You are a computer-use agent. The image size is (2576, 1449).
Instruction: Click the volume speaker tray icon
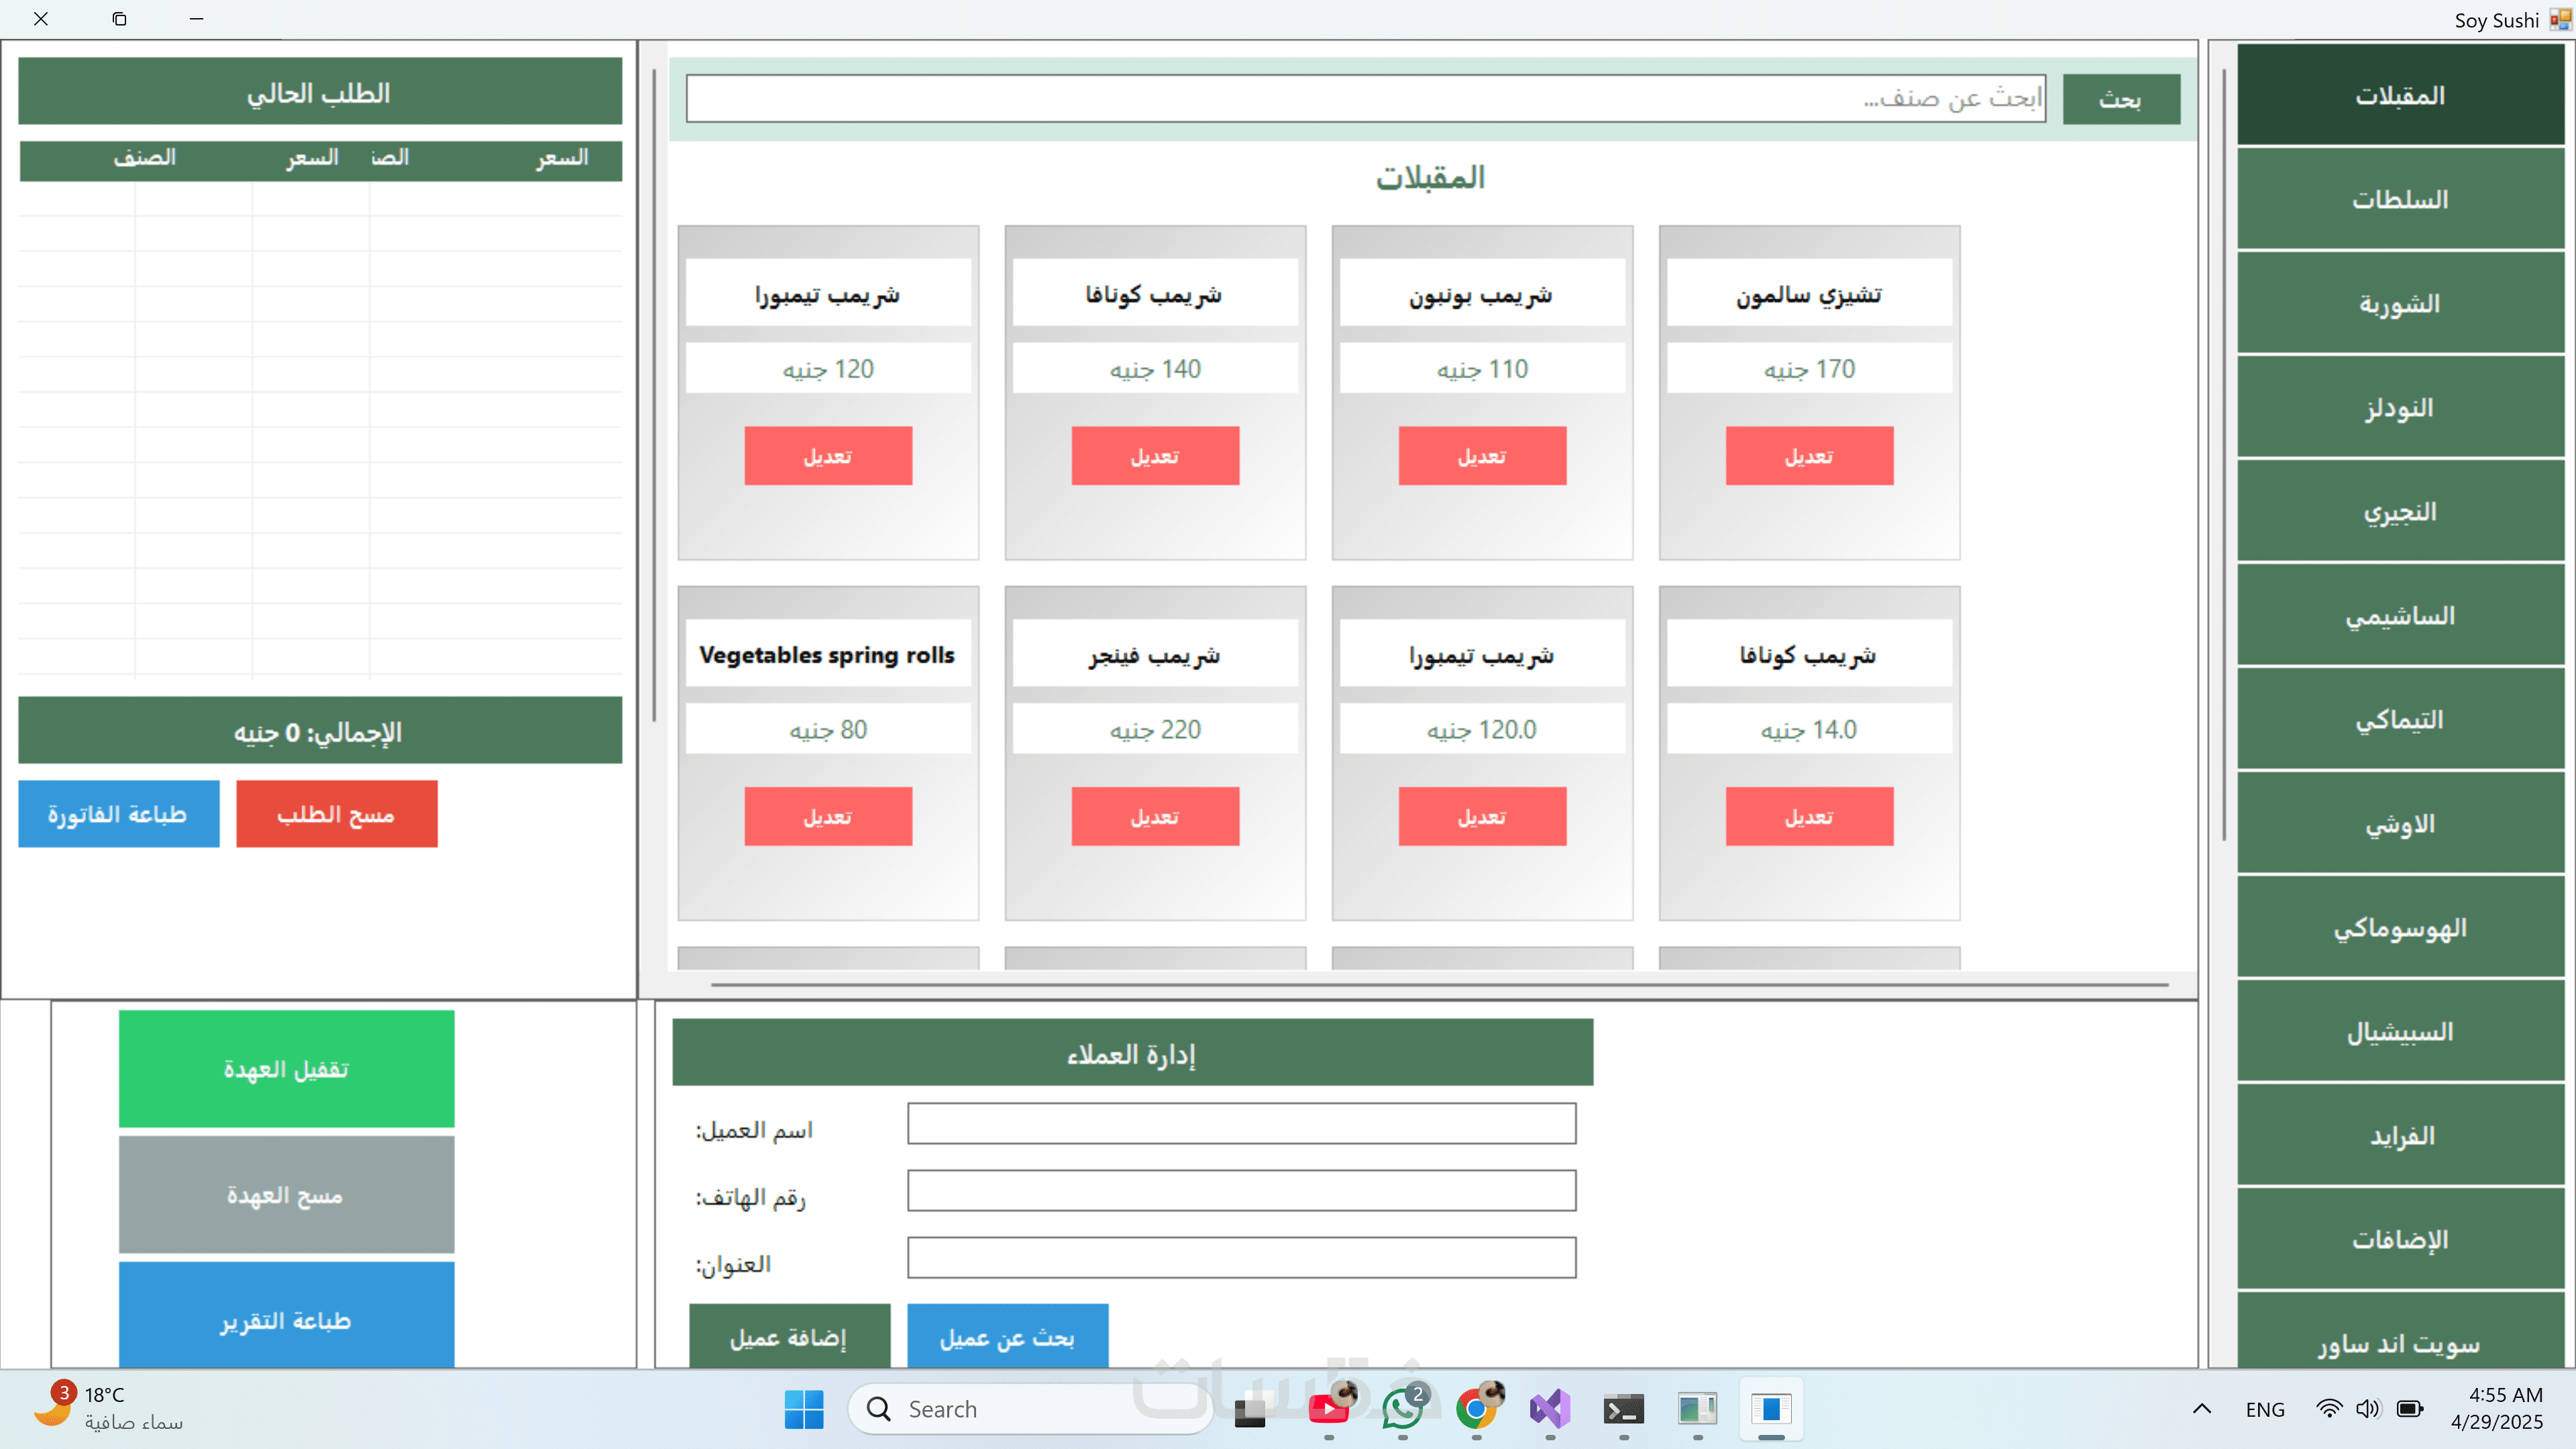tap(2367, 1408)
